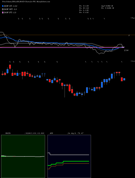Click the last blue candle on the right

tap(124, 79)
